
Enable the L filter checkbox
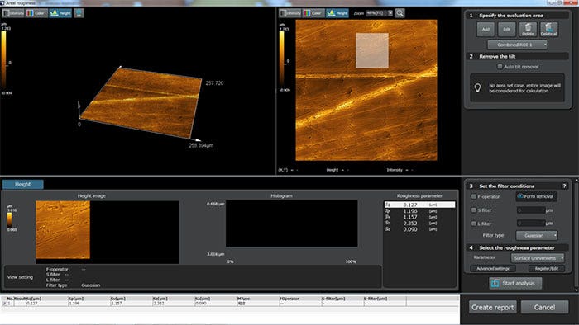coord(473,224)
